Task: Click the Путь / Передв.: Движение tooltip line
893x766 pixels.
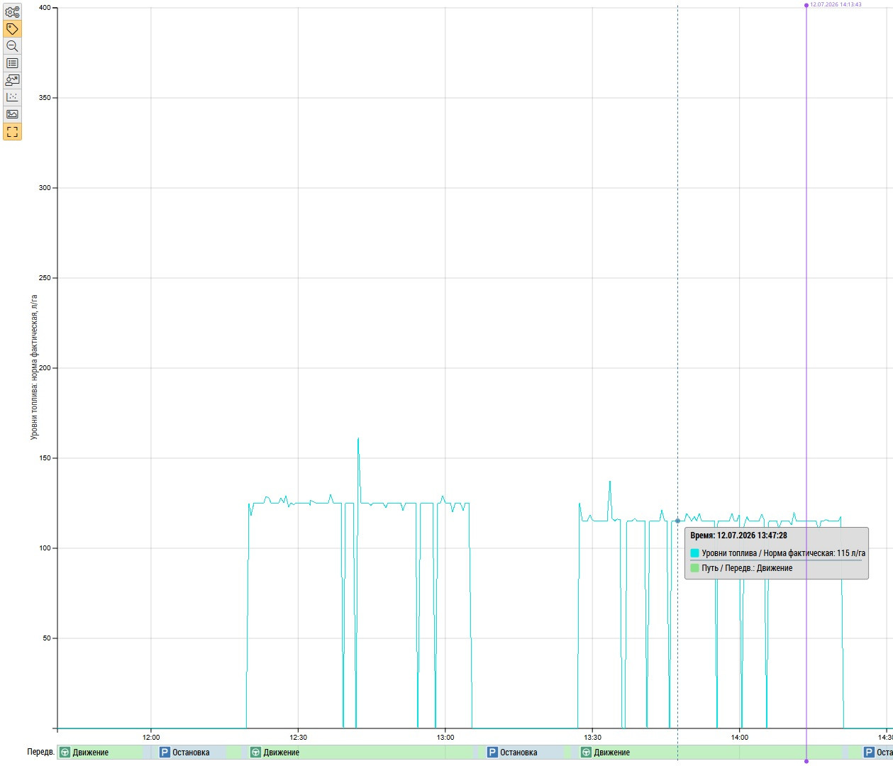Action: [x=747, y=568]
